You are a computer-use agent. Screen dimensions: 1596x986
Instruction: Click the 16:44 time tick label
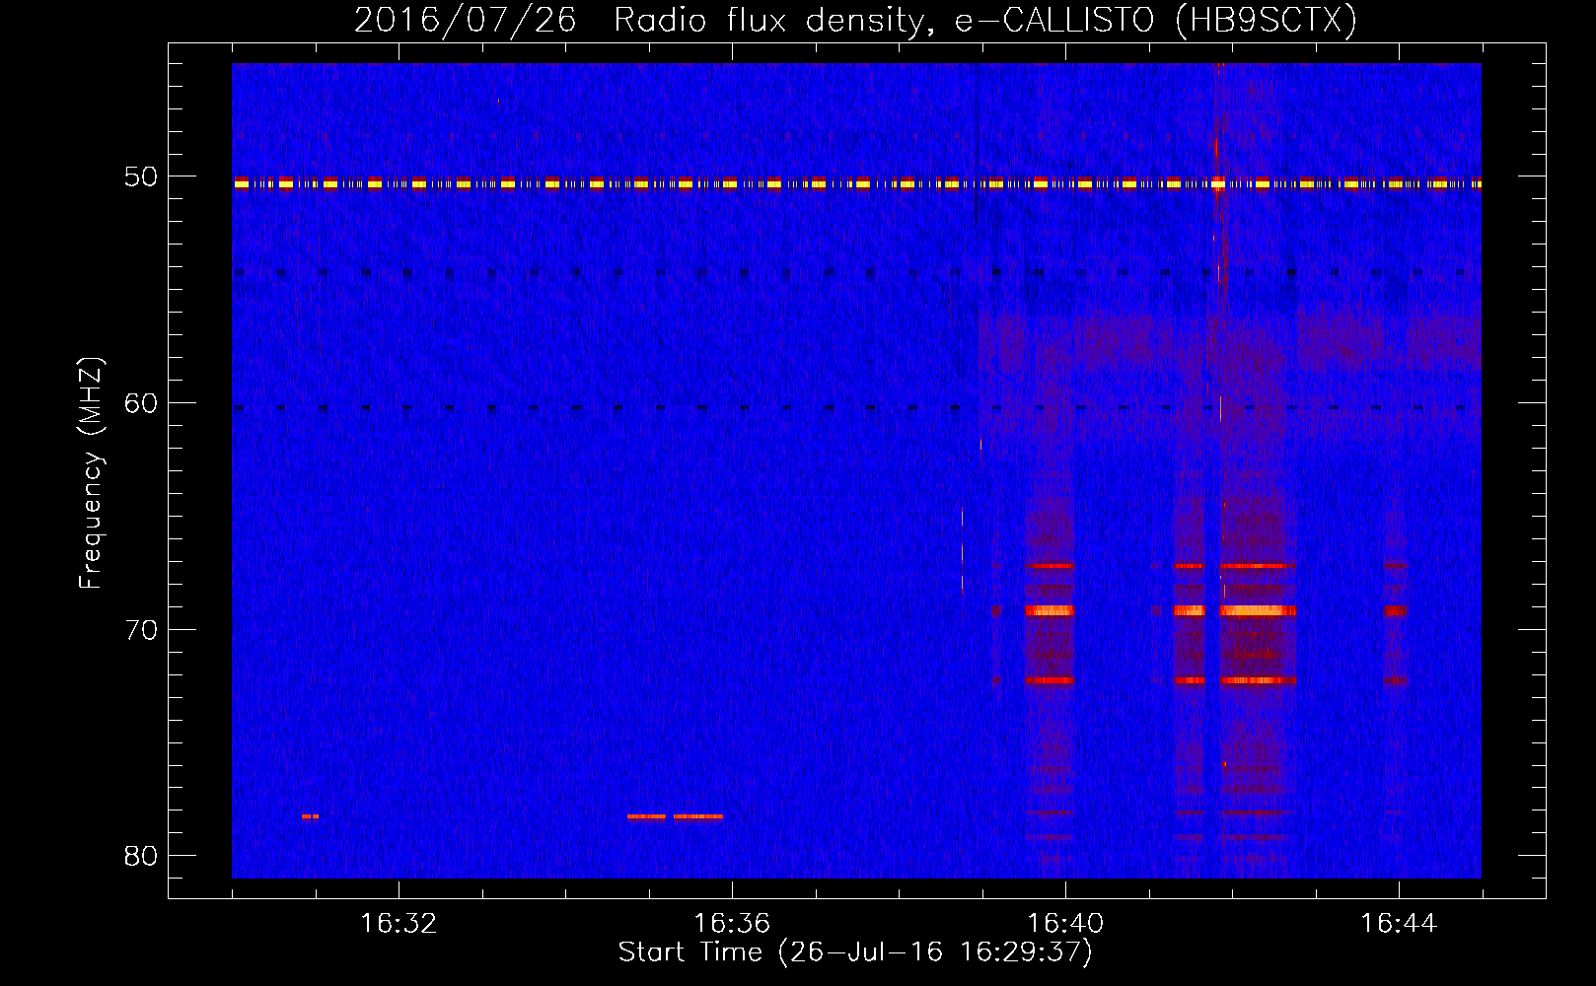pyautogui.click(x=1399, y=924)
